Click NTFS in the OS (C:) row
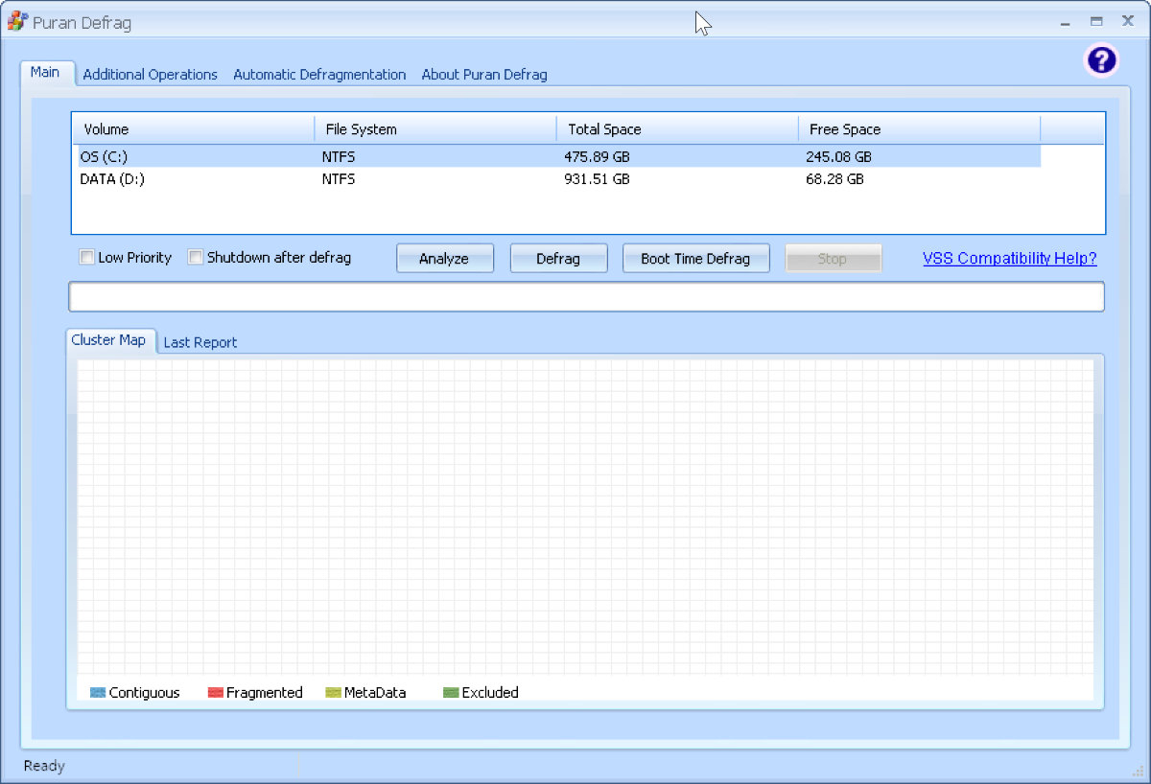The width and height of the screenshot is (1151, 784). pos(339,156)
